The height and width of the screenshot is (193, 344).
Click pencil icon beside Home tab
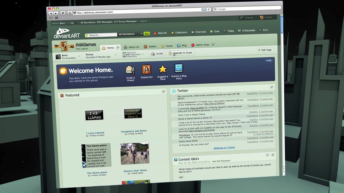click(117, 48)
